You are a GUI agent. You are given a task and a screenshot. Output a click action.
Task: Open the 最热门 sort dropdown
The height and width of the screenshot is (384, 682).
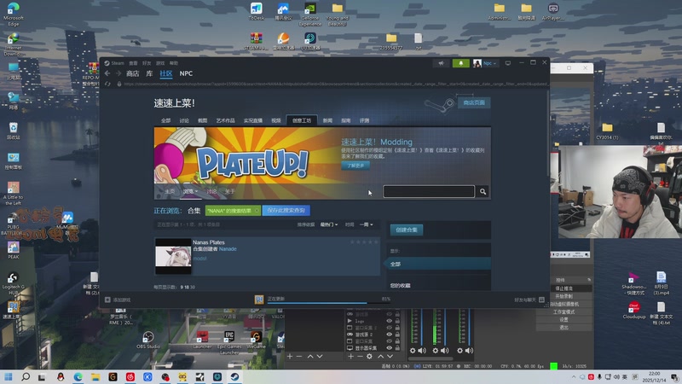coord(329,224)
